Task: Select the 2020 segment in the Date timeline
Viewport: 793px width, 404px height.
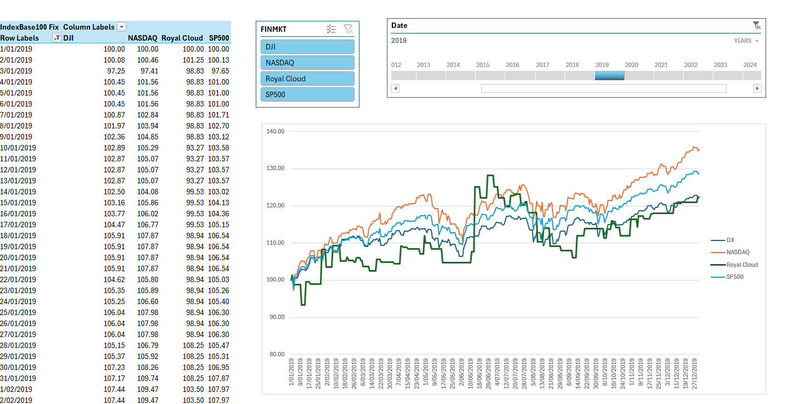Action: click(639, 75)
